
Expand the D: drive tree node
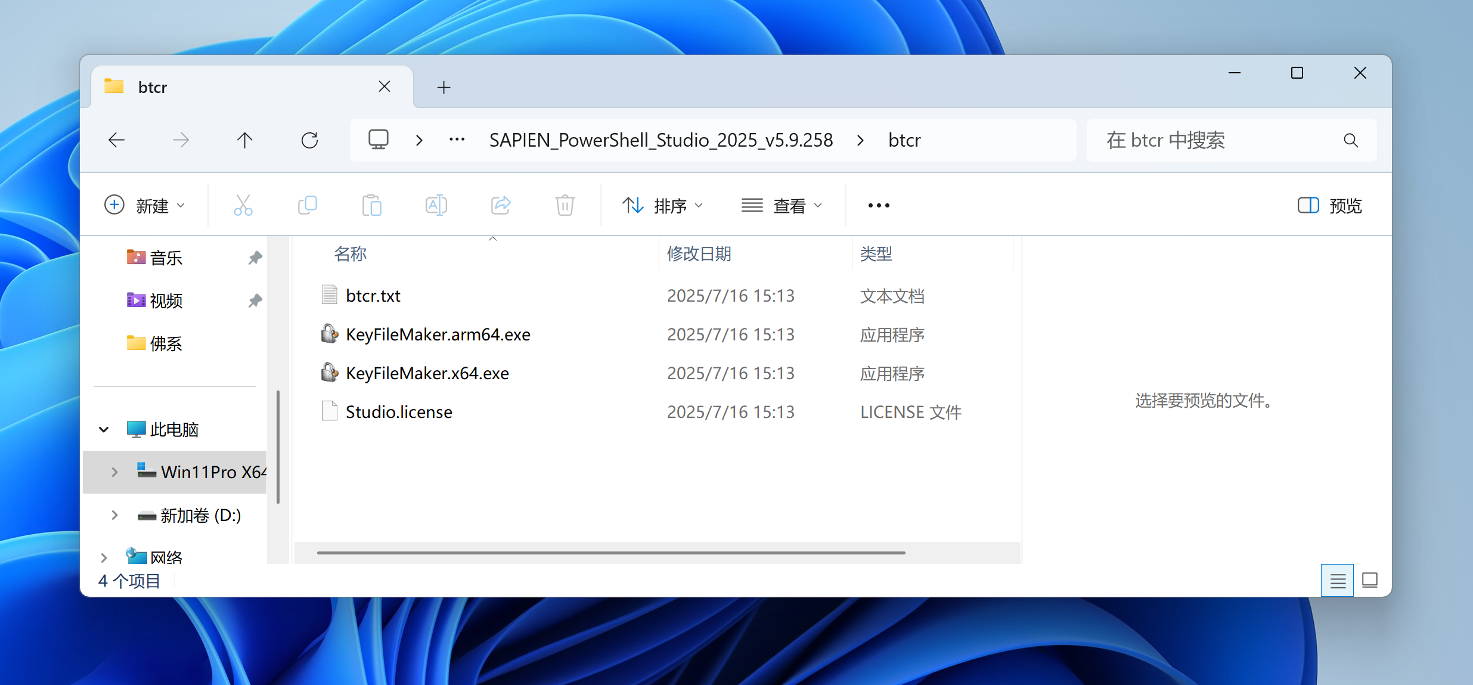tap(114, 515)
